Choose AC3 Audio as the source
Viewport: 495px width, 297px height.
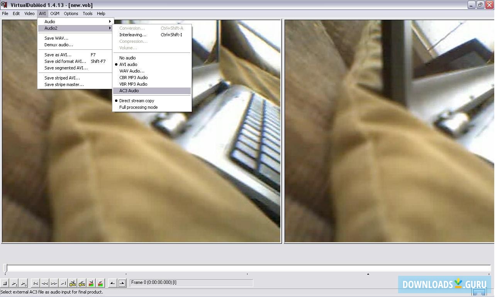click(152, 91)
